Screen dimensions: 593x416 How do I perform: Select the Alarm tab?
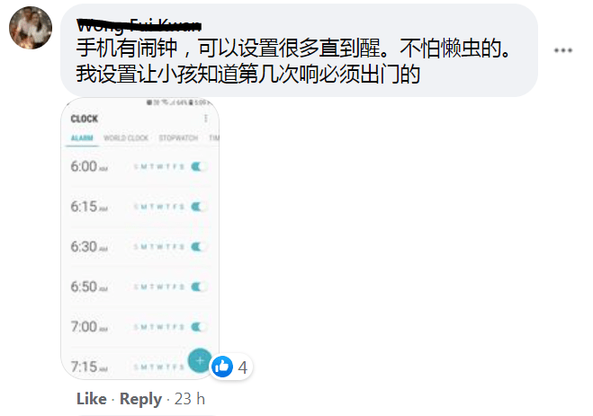click(82, 137)
